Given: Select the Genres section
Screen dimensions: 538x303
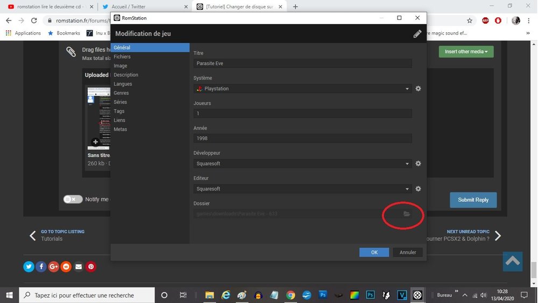Looking at the screenshot, I should click(150, 93).
